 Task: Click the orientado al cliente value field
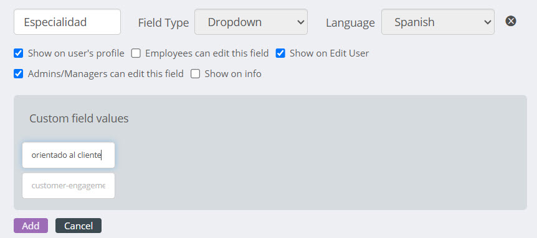pos(69,155)
